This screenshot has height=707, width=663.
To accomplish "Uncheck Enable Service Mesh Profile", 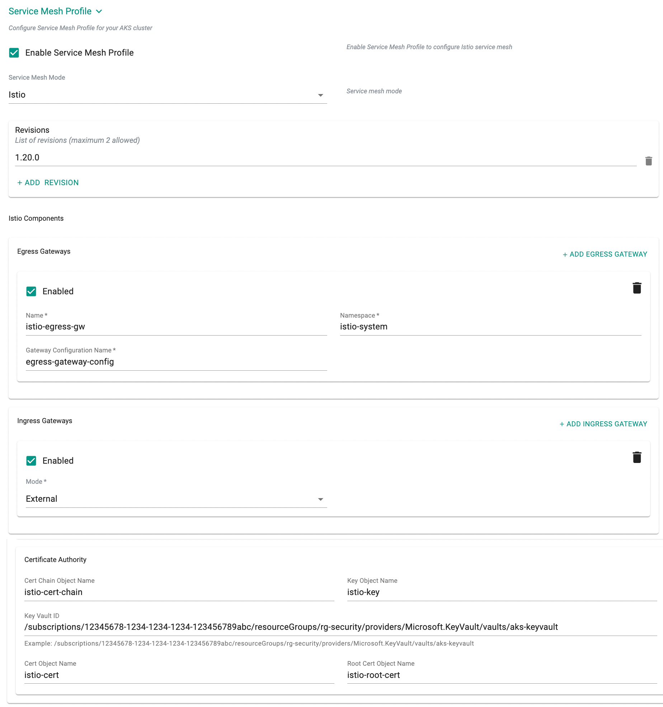I will (14, 53).
